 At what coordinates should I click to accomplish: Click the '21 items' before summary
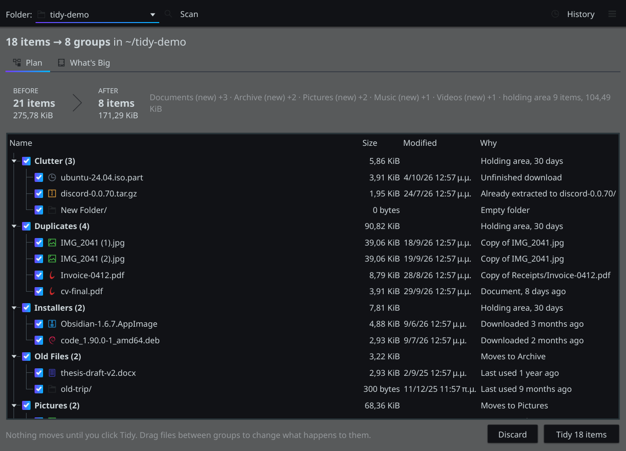(x=34, y=103)
